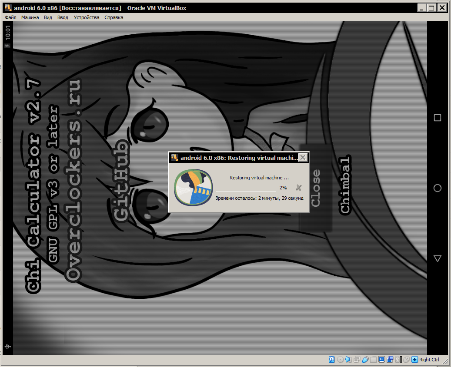Click the VirtualBox window title icon
Viewport: 451px width, 367px height.
[8, 8]
